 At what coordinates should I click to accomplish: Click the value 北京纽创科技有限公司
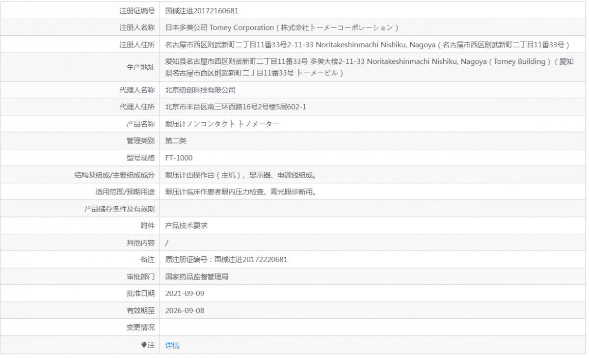pos(200,90)
